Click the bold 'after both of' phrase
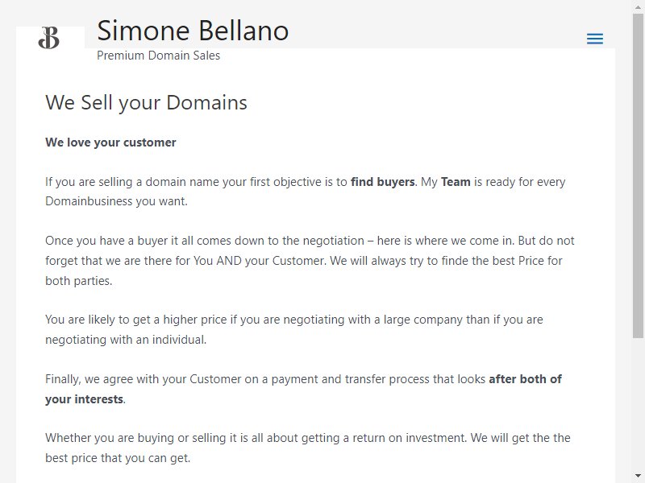Viewport: 645px width, 483px height. click(525, 378)
